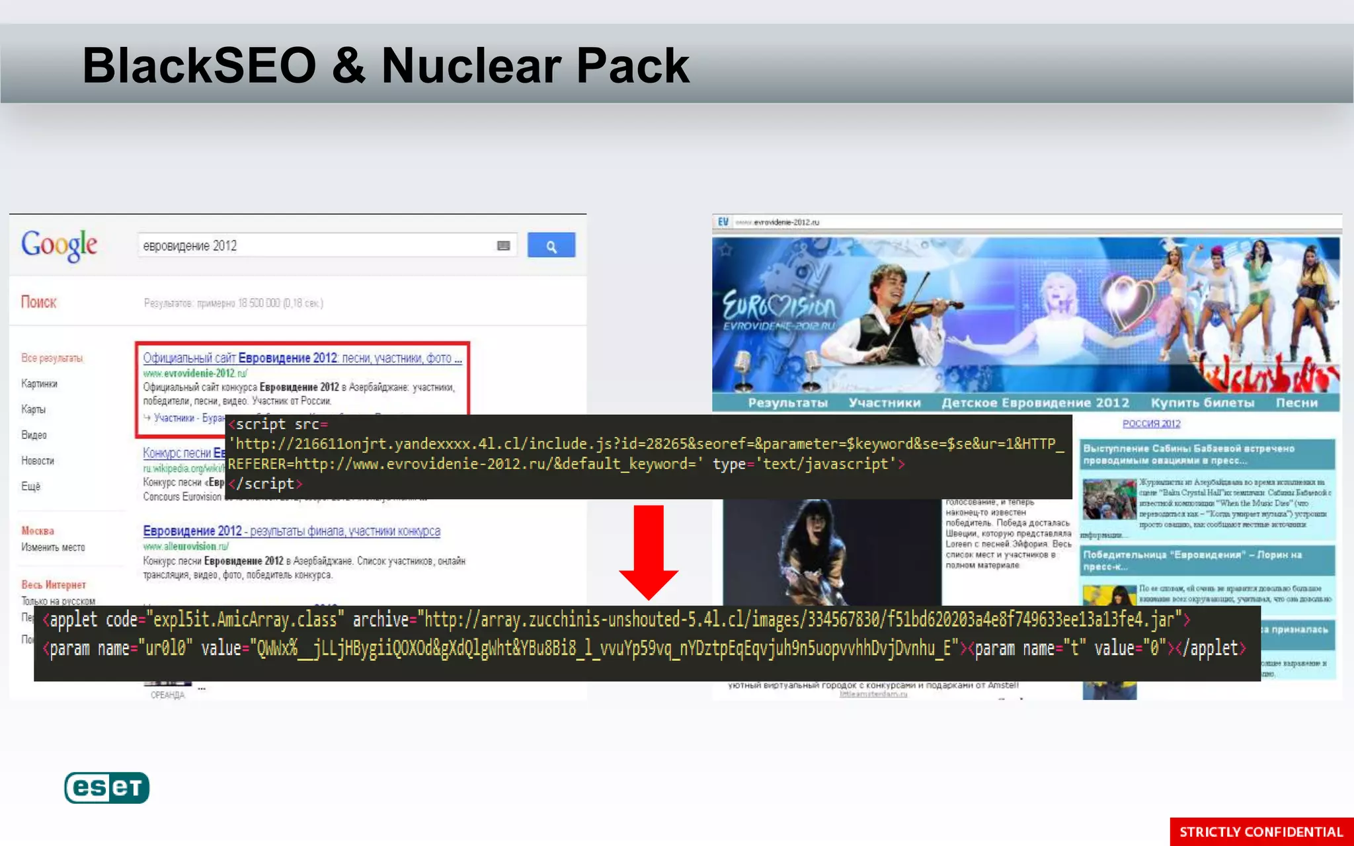Open 'Песни' tab on Eurovision site
The height and width of the screenshot is (846, 1354).
click(x=1296, y=403)
